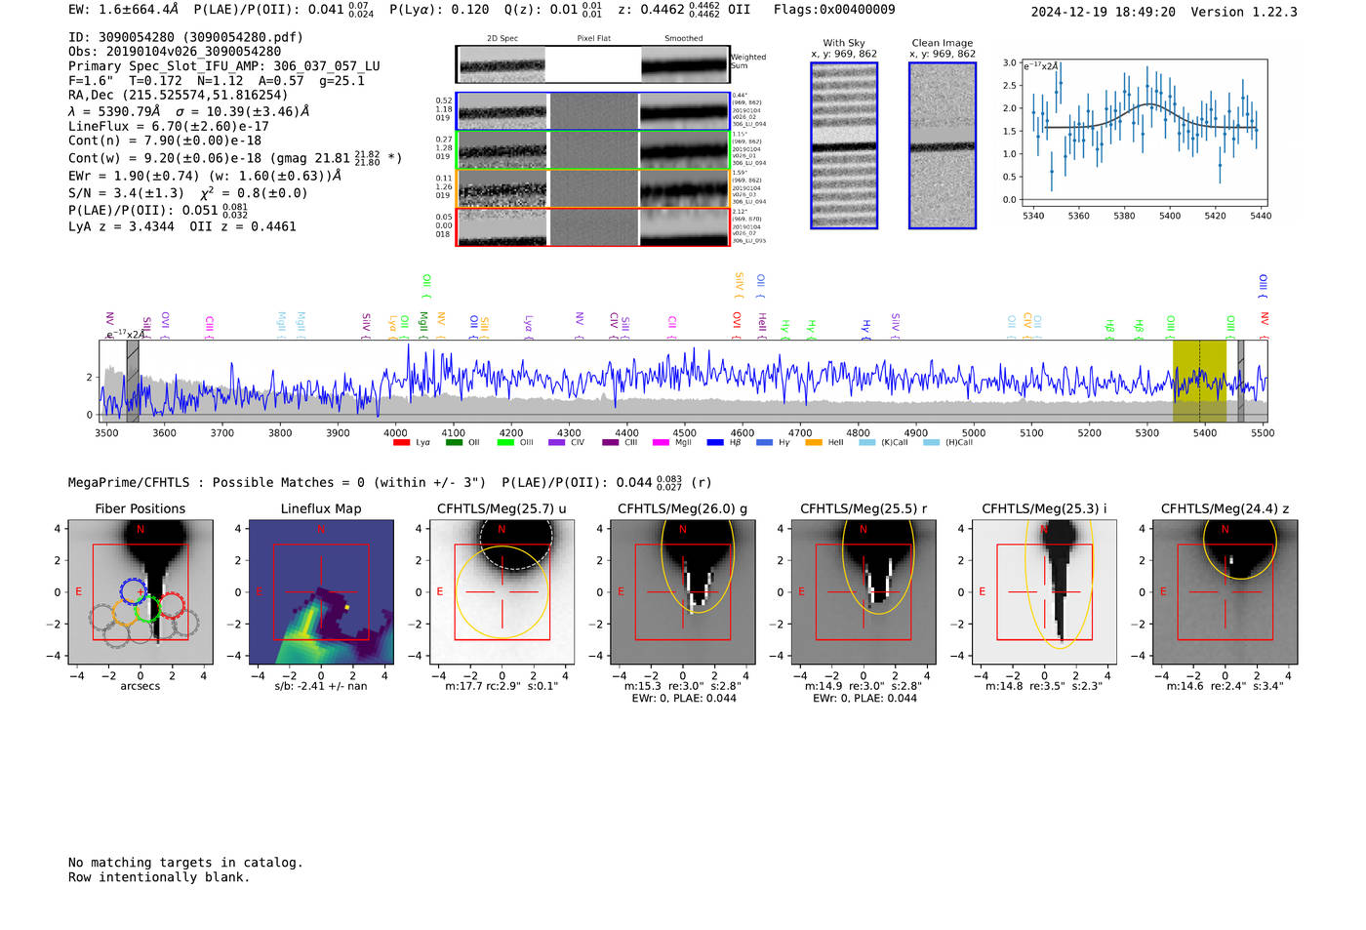Click the 's/b: -2.41 +/- nan' caption
The height and width of the screenshot is (930, 1366).
(321, 686)
